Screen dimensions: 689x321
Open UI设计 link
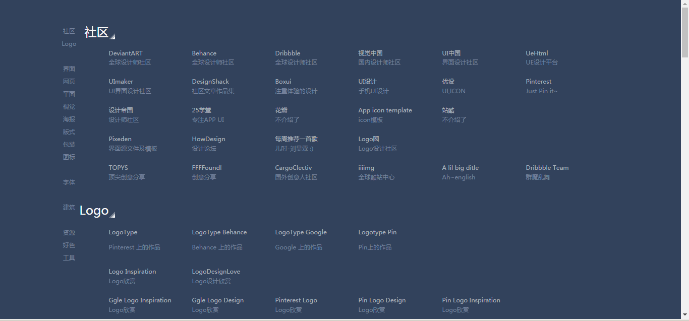pyautogui.click(x=368, y=82)
